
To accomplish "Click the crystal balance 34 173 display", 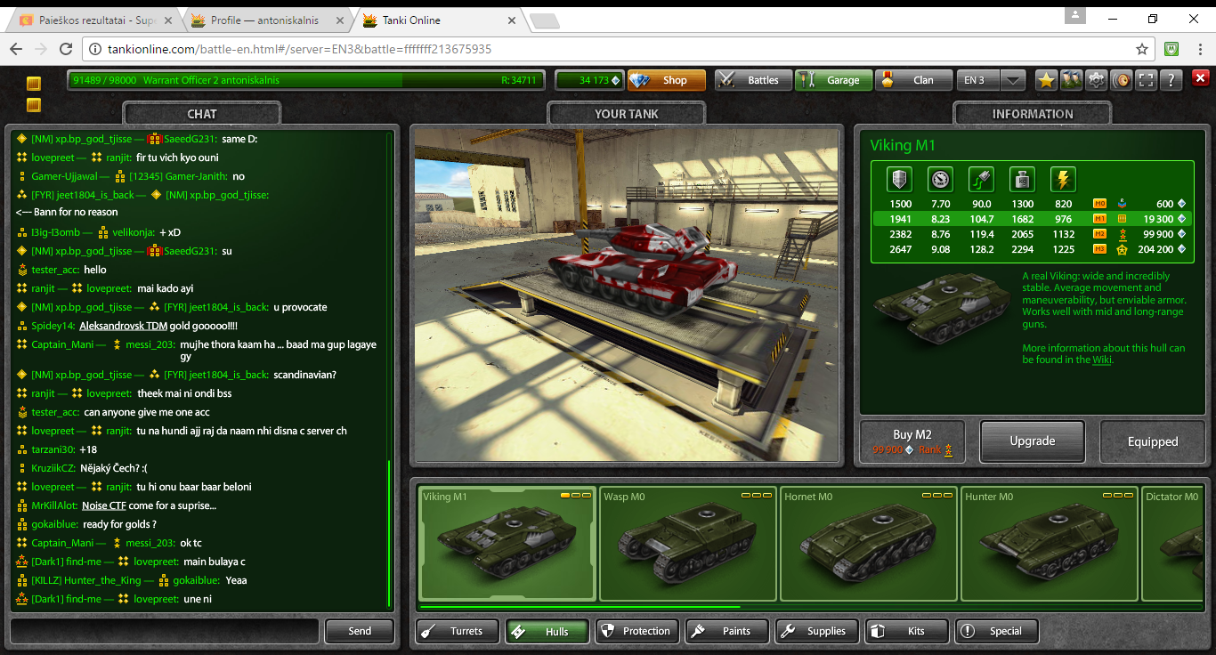I will [x=589, y=80].
